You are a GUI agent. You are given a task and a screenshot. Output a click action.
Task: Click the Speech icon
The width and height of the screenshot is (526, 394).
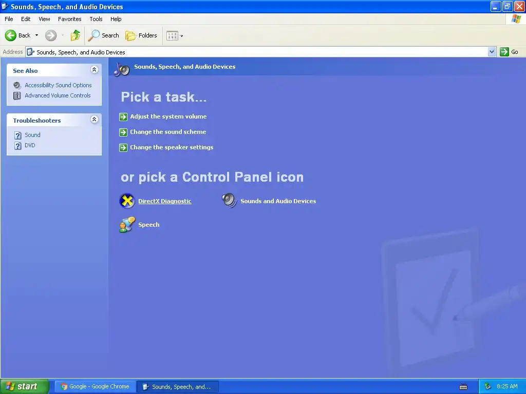tap(127, 225)
